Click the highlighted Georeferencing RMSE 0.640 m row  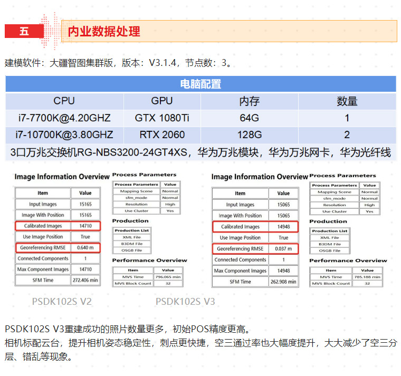coord(57,248)
